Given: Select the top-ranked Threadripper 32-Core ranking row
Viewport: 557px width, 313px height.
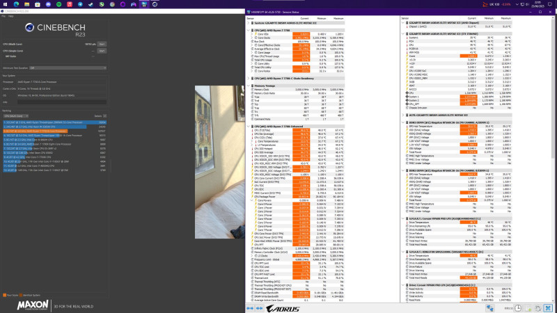Looking at the screenshot, I should point(55,122).
